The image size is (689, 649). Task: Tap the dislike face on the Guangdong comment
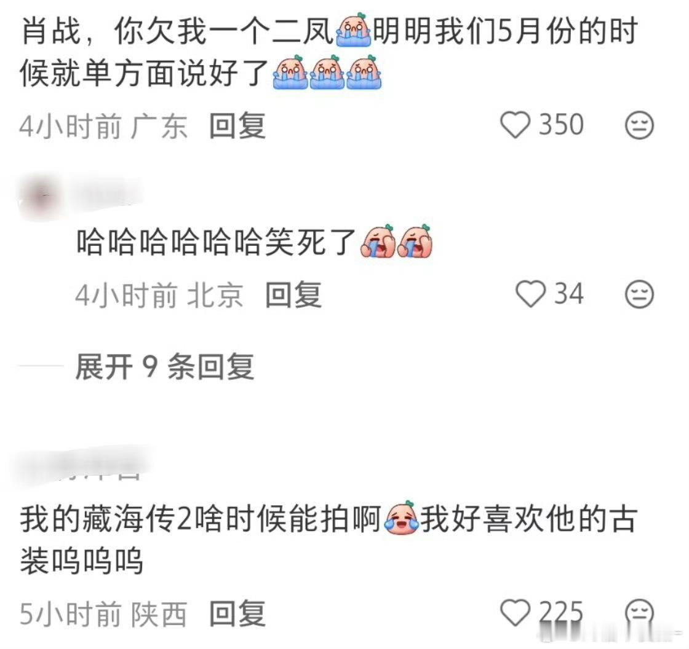coord(639,125)
